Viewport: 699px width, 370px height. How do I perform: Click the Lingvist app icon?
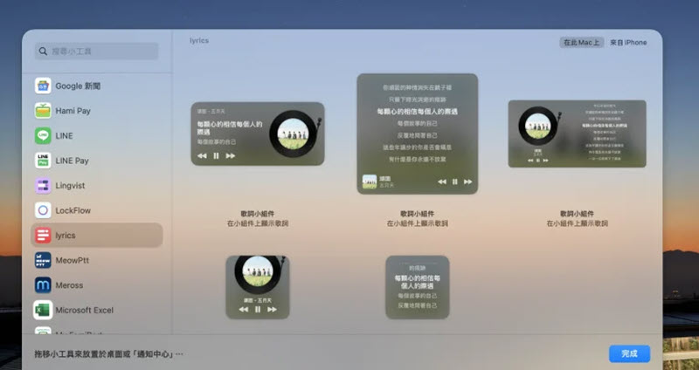43,185
